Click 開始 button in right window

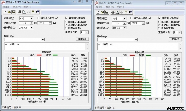point(175,39)
